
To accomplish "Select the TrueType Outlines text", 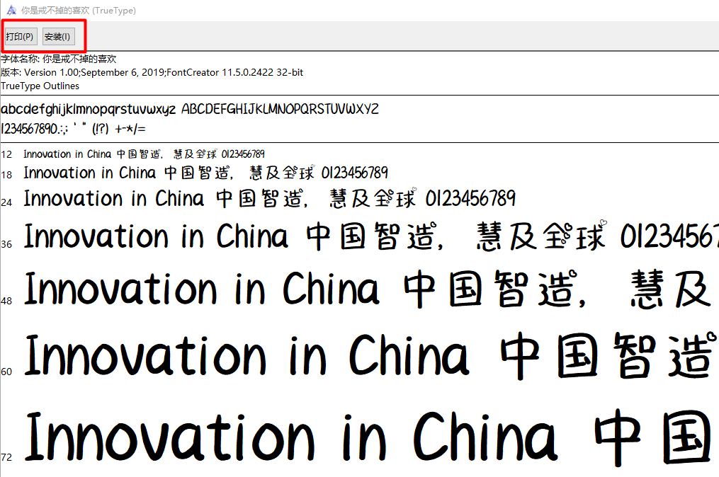I will point(40,86).
